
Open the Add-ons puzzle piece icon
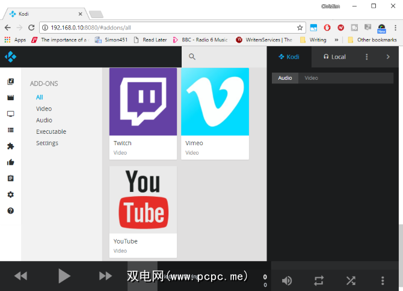tap(10, 146)
